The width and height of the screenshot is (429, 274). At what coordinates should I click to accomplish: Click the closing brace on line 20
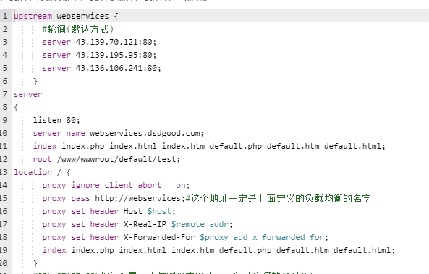(x=35, y=263)
